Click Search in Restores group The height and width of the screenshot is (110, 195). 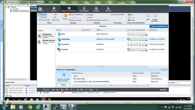coord(89,17)
